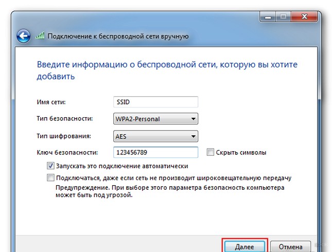Click the 'Отмена' button
The height and width of the screenshot is (252, 332).
pyautogui.click(x=290, y=246)
